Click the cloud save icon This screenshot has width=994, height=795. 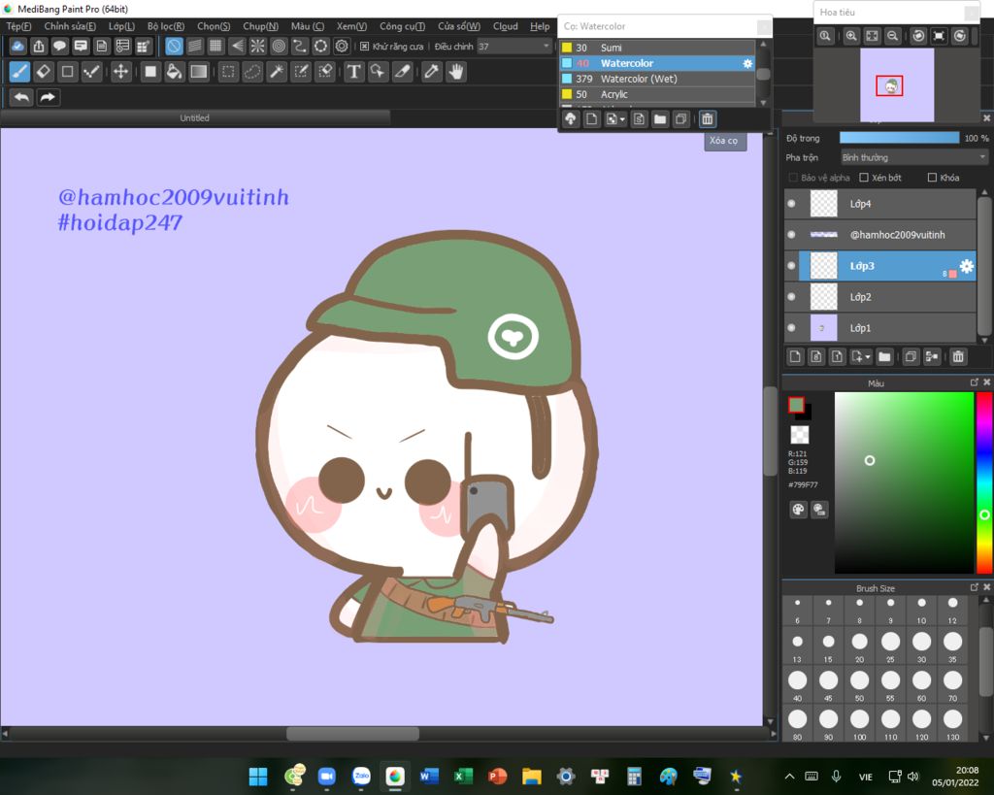(17, 46)
